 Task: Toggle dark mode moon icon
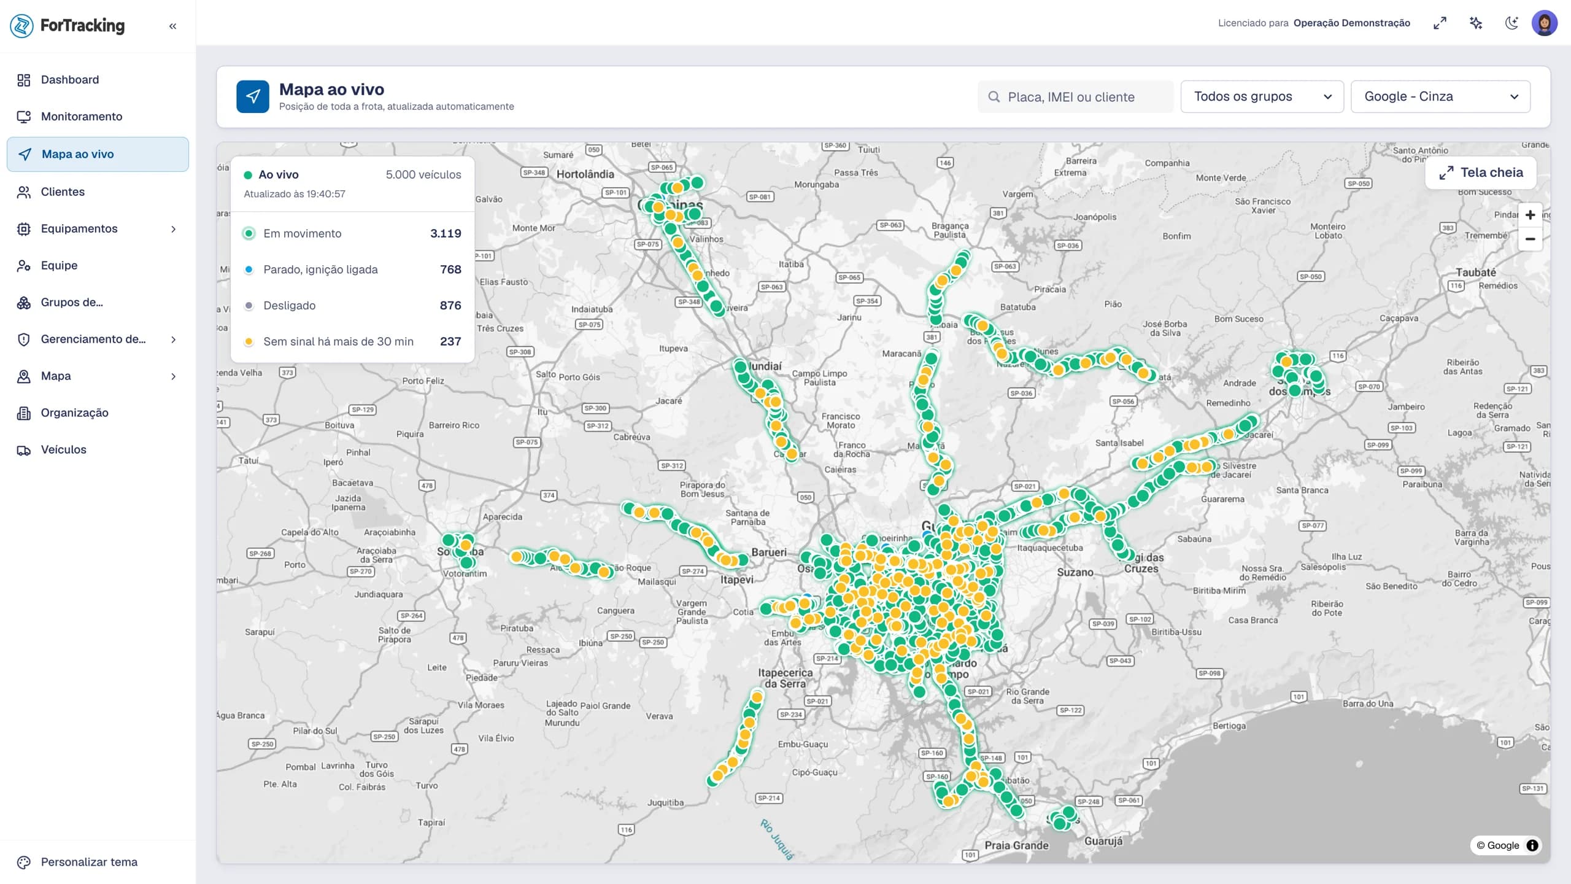coord(1512,23)
